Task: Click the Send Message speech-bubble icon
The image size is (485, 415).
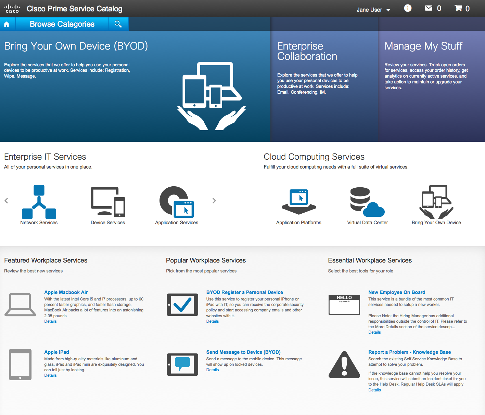Action: (x=182, y=364)
